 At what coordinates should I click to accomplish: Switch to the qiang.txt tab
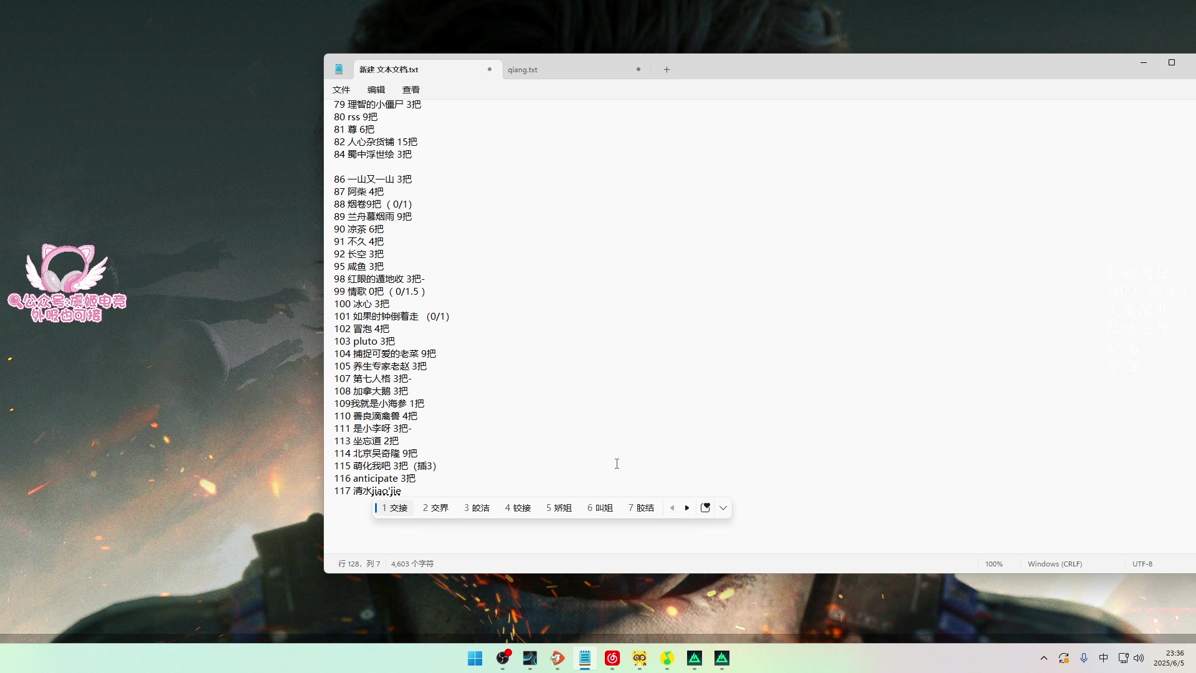coord(523,70)
